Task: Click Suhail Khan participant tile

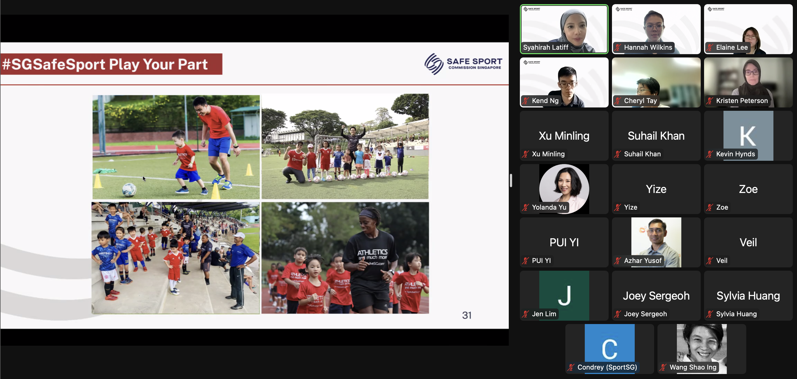Action: [656, 135]
